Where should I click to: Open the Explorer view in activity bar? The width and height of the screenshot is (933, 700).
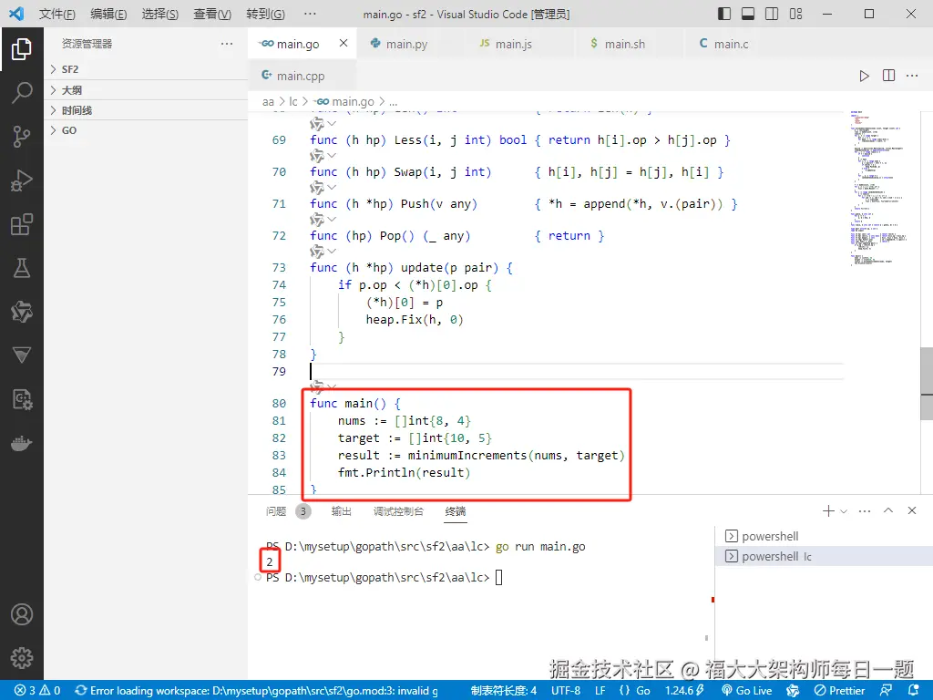click(22, 49)
